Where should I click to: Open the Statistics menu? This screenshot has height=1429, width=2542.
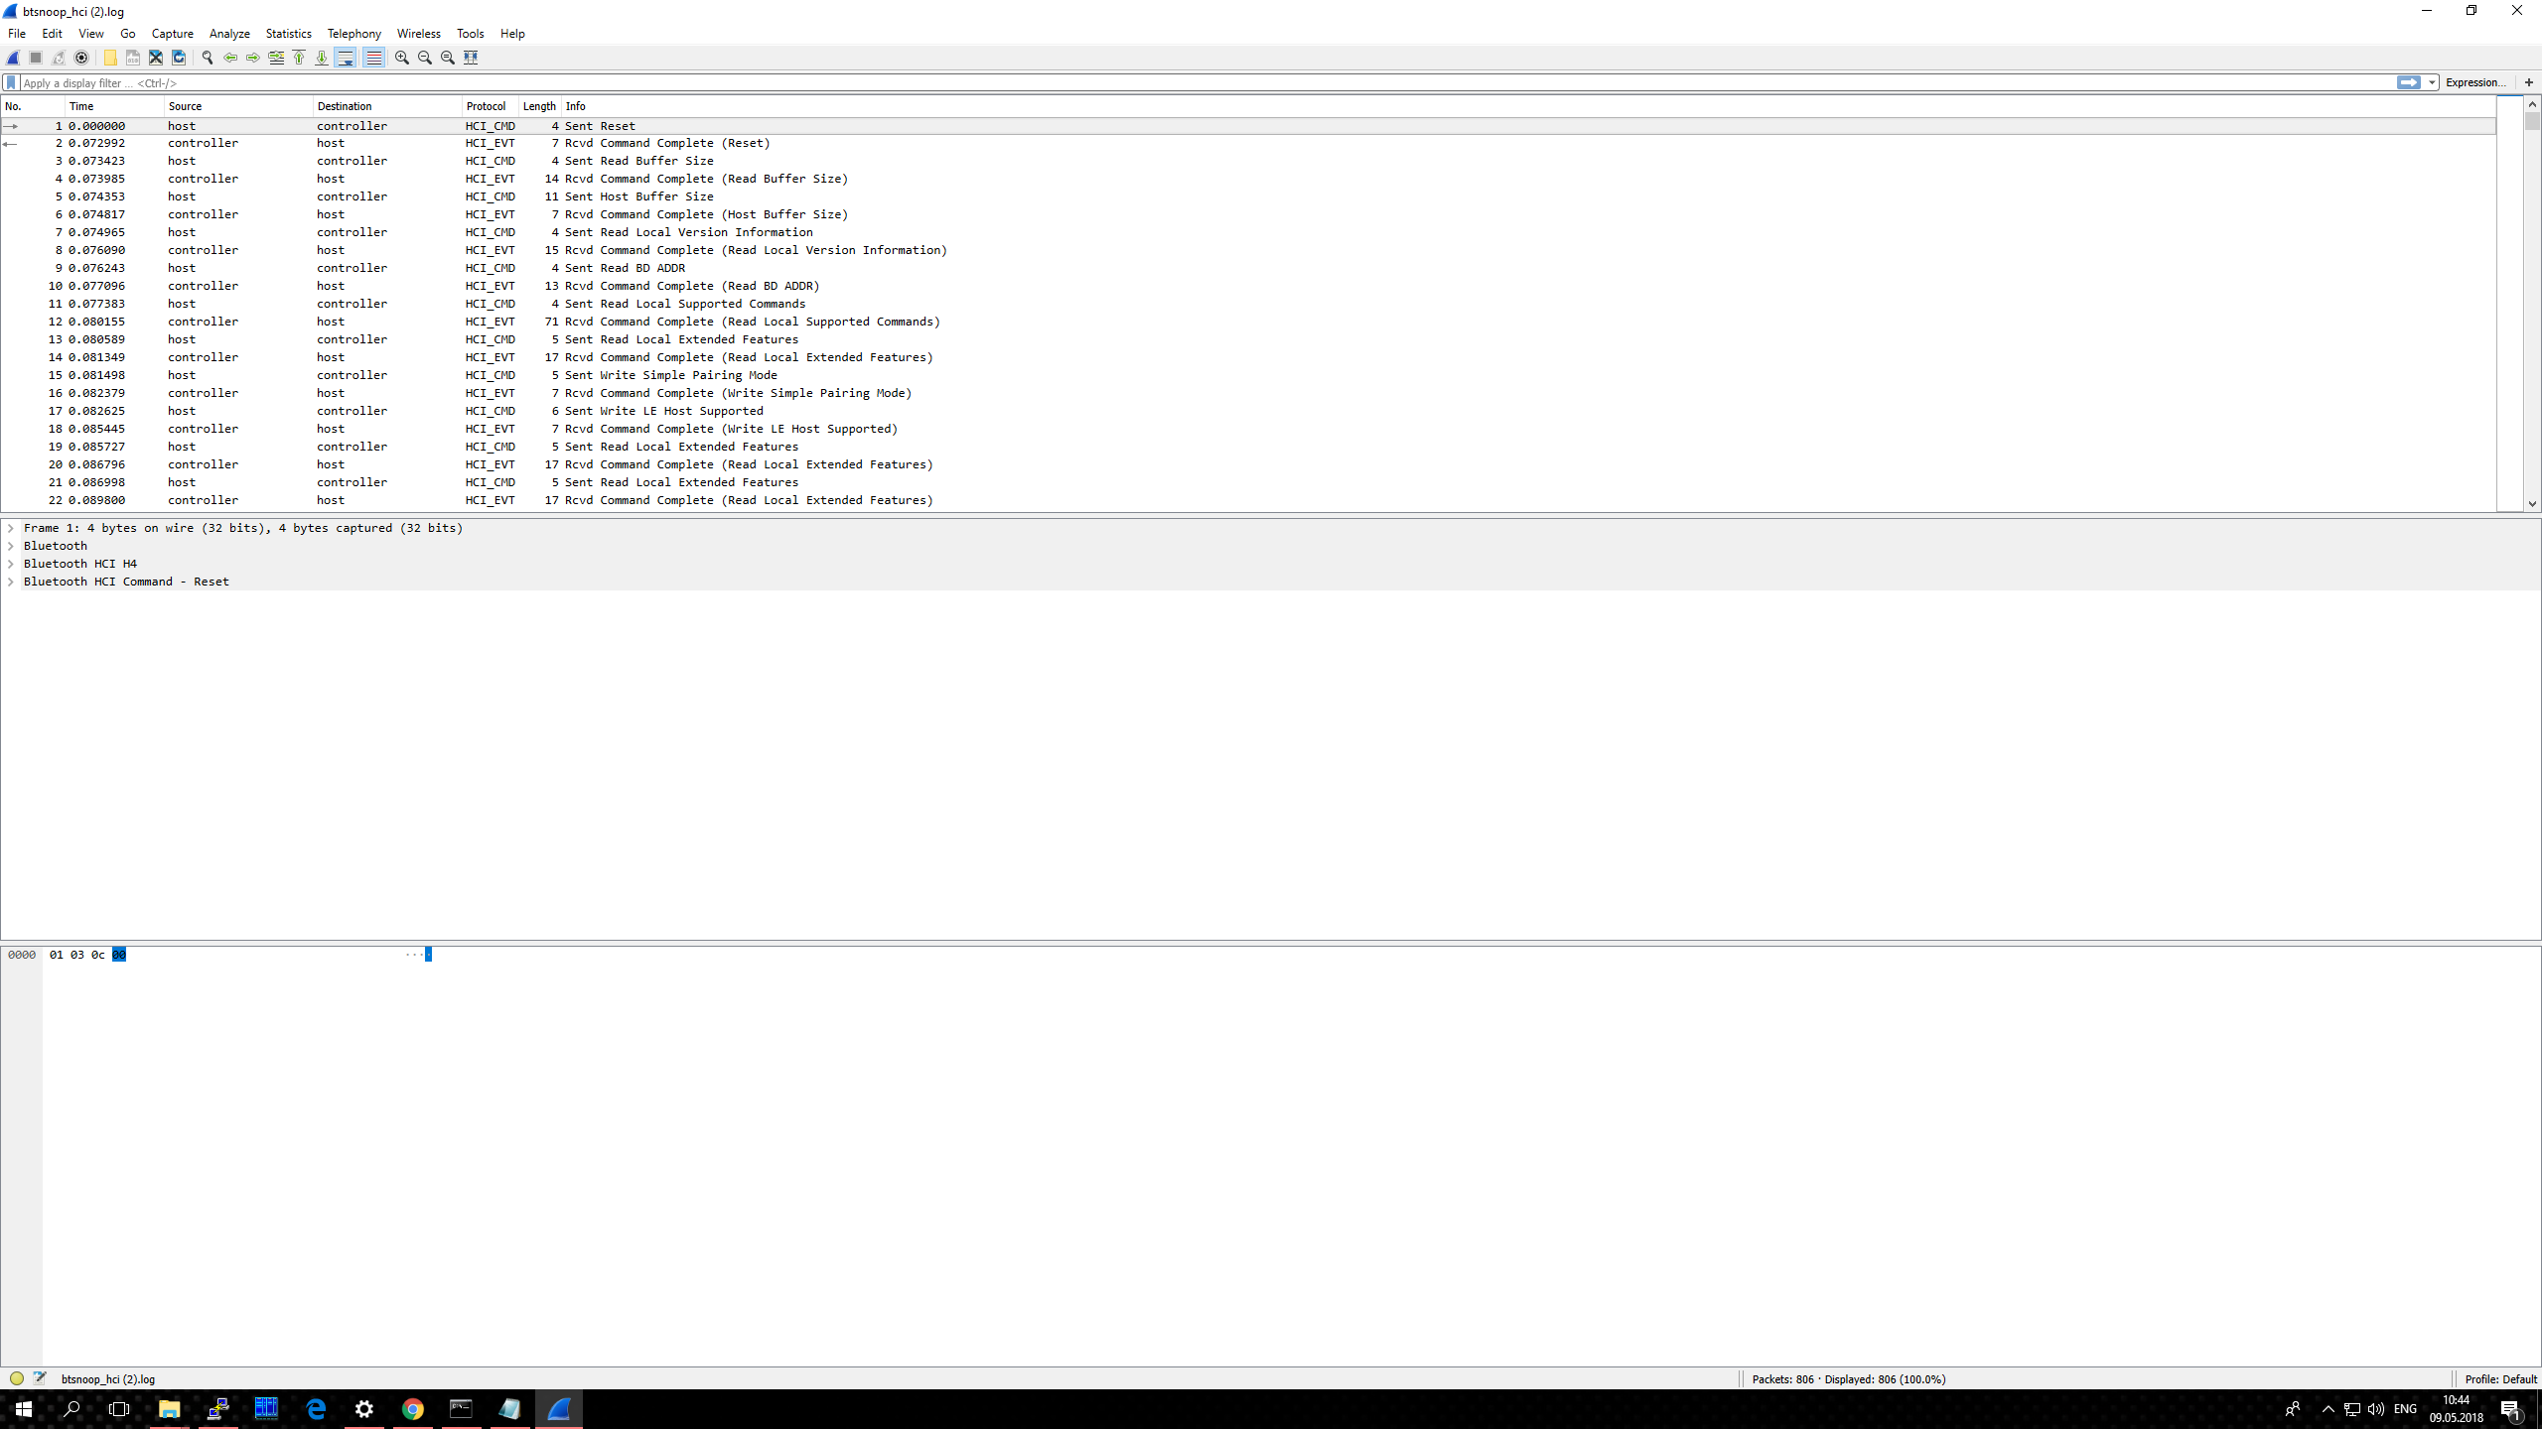[x=288, y=34]
